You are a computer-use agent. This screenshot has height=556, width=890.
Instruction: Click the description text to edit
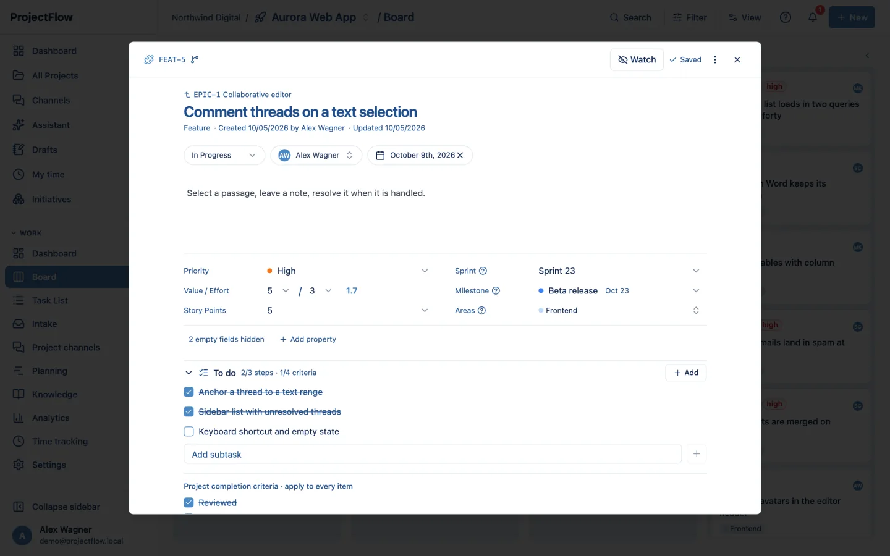pos(306,193)
